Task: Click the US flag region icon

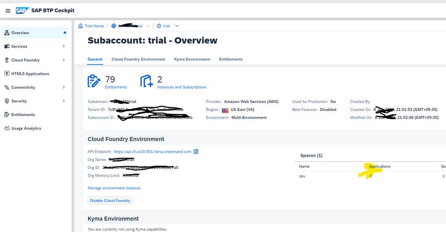Action: click(x=225, y=110)
